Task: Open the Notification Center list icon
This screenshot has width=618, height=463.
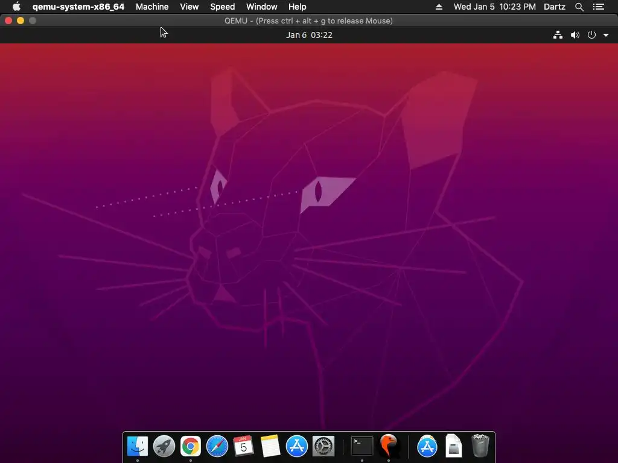Action: click(x=598, y=7)
